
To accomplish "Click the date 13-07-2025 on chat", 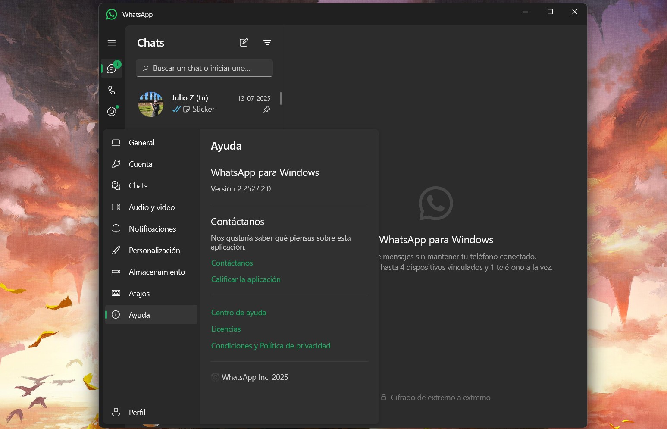I will click(254, 99).
